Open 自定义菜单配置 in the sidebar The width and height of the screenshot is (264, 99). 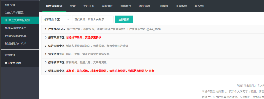click(x=20, y=13)
